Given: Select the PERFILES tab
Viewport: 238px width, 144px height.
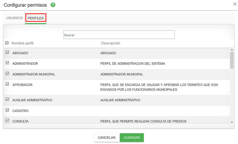Looking at the screenshot, I should click(36, 18).
